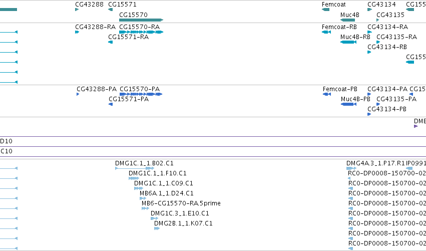Click the DMG4A.3_1.P17.R1 alignment label
This screenshot has width=426, height=251.
(375, 163)
